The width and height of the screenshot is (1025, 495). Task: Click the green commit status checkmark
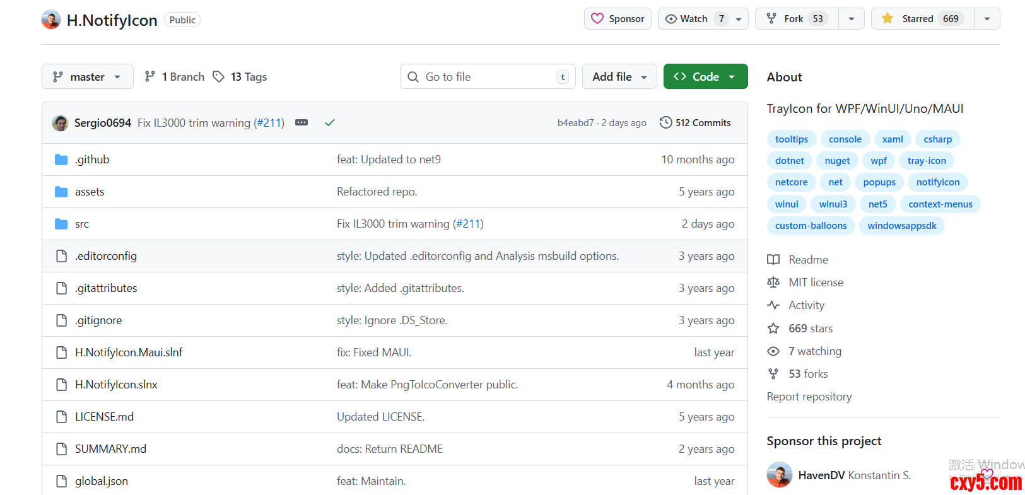pyautogui.click(x=329, y=123)
